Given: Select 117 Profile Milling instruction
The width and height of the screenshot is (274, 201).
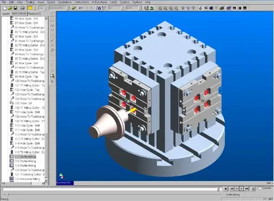Looking at the screenshot, I should coord(25,157).
